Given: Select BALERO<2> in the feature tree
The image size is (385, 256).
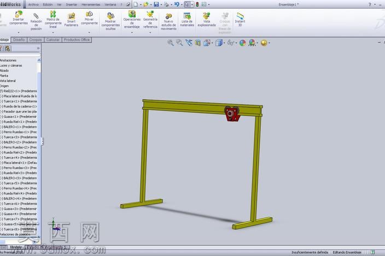Looking at the screenshot, I should pyautogui.click(x=19, y=142).
